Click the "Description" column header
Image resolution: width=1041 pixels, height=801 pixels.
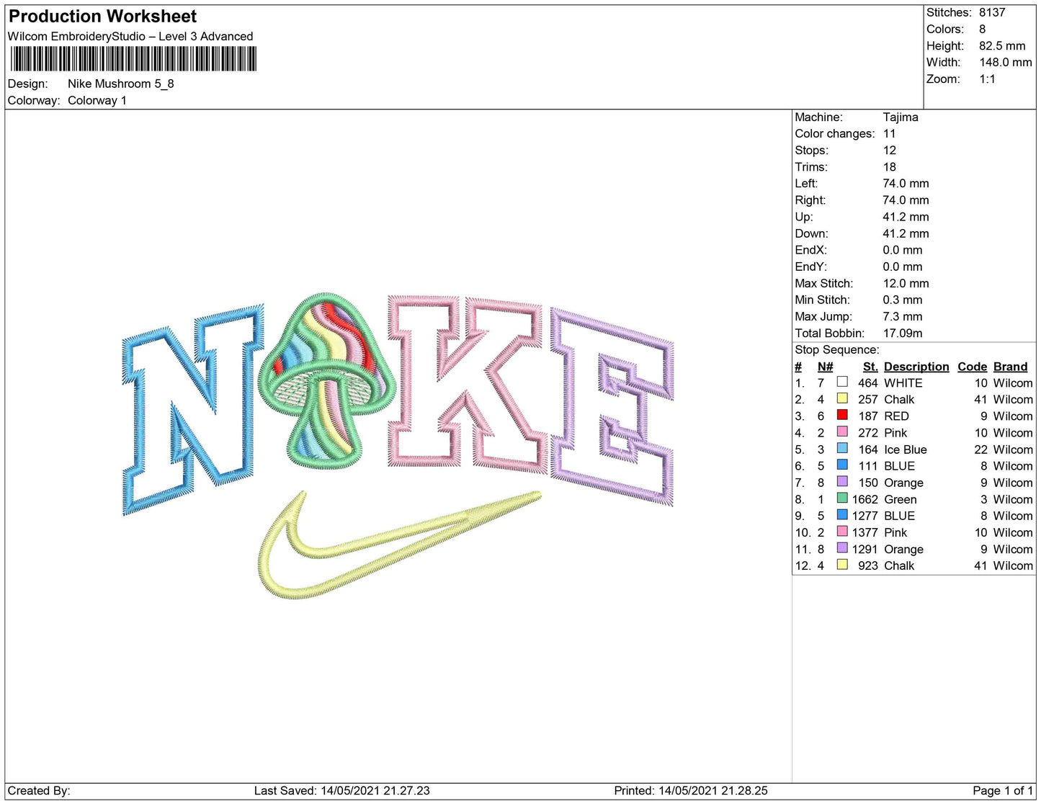tap(916, 367)
